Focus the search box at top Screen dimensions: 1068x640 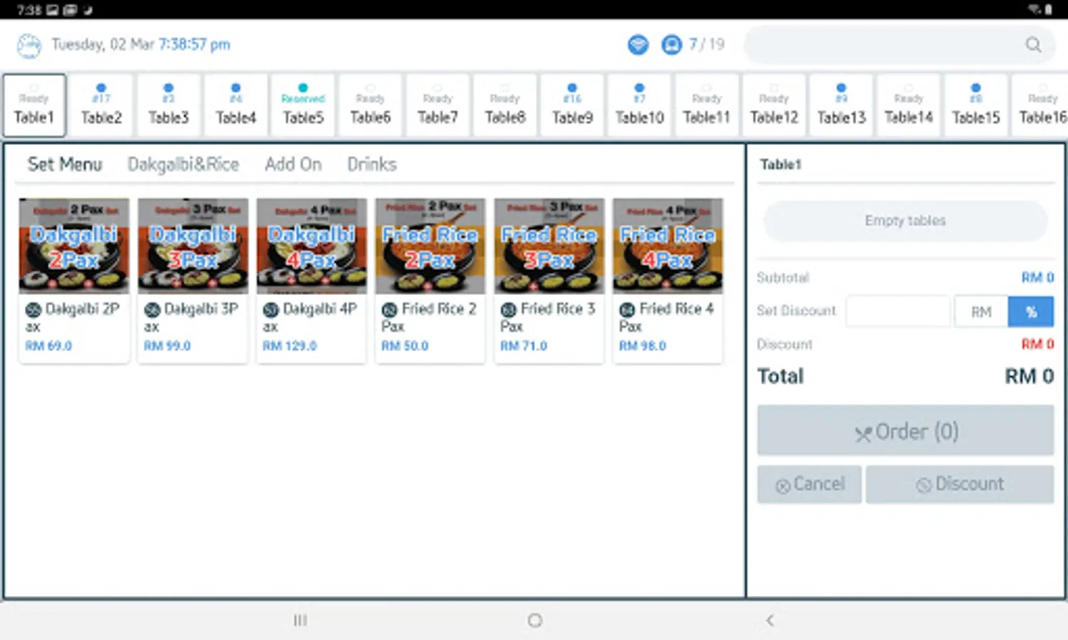tap(898, 45)
